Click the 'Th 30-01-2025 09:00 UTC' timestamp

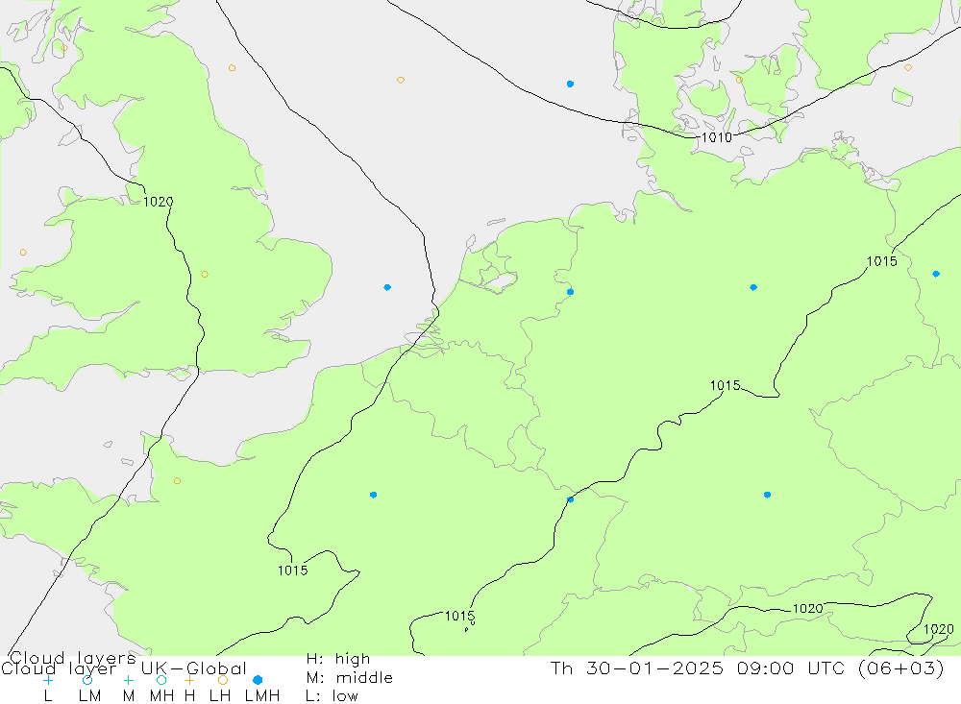coord(701,668)
